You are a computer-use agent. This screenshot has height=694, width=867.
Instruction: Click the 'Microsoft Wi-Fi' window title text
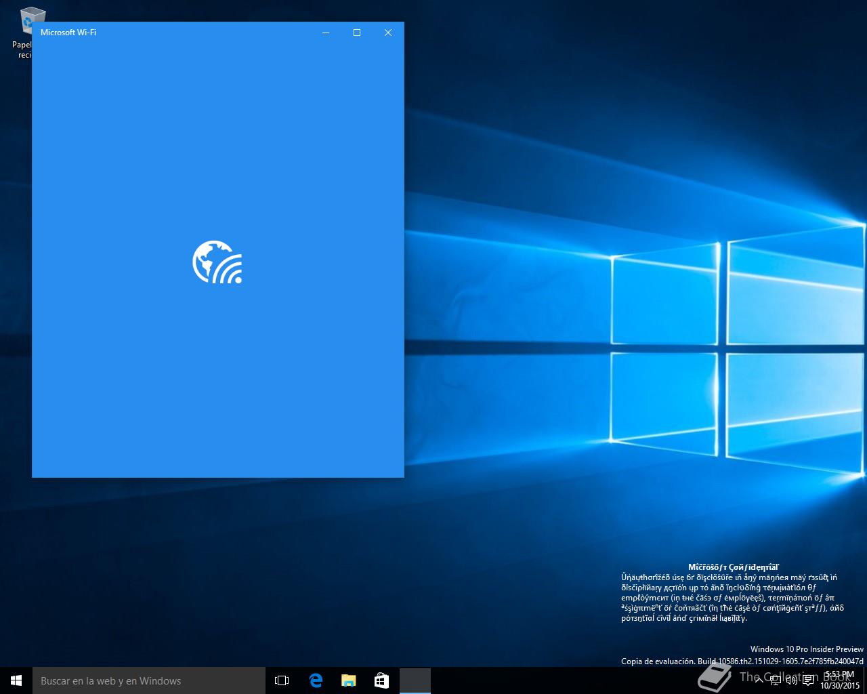tap(68, 33)
